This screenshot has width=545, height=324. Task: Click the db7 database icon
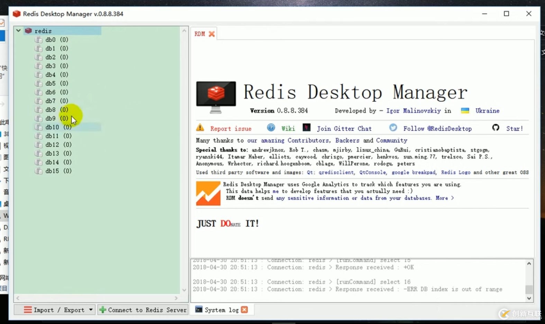pos(38,101)
